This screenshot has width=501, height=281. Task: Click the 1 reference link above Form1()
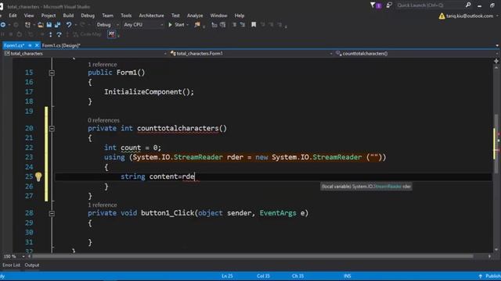tap(103, 64)
